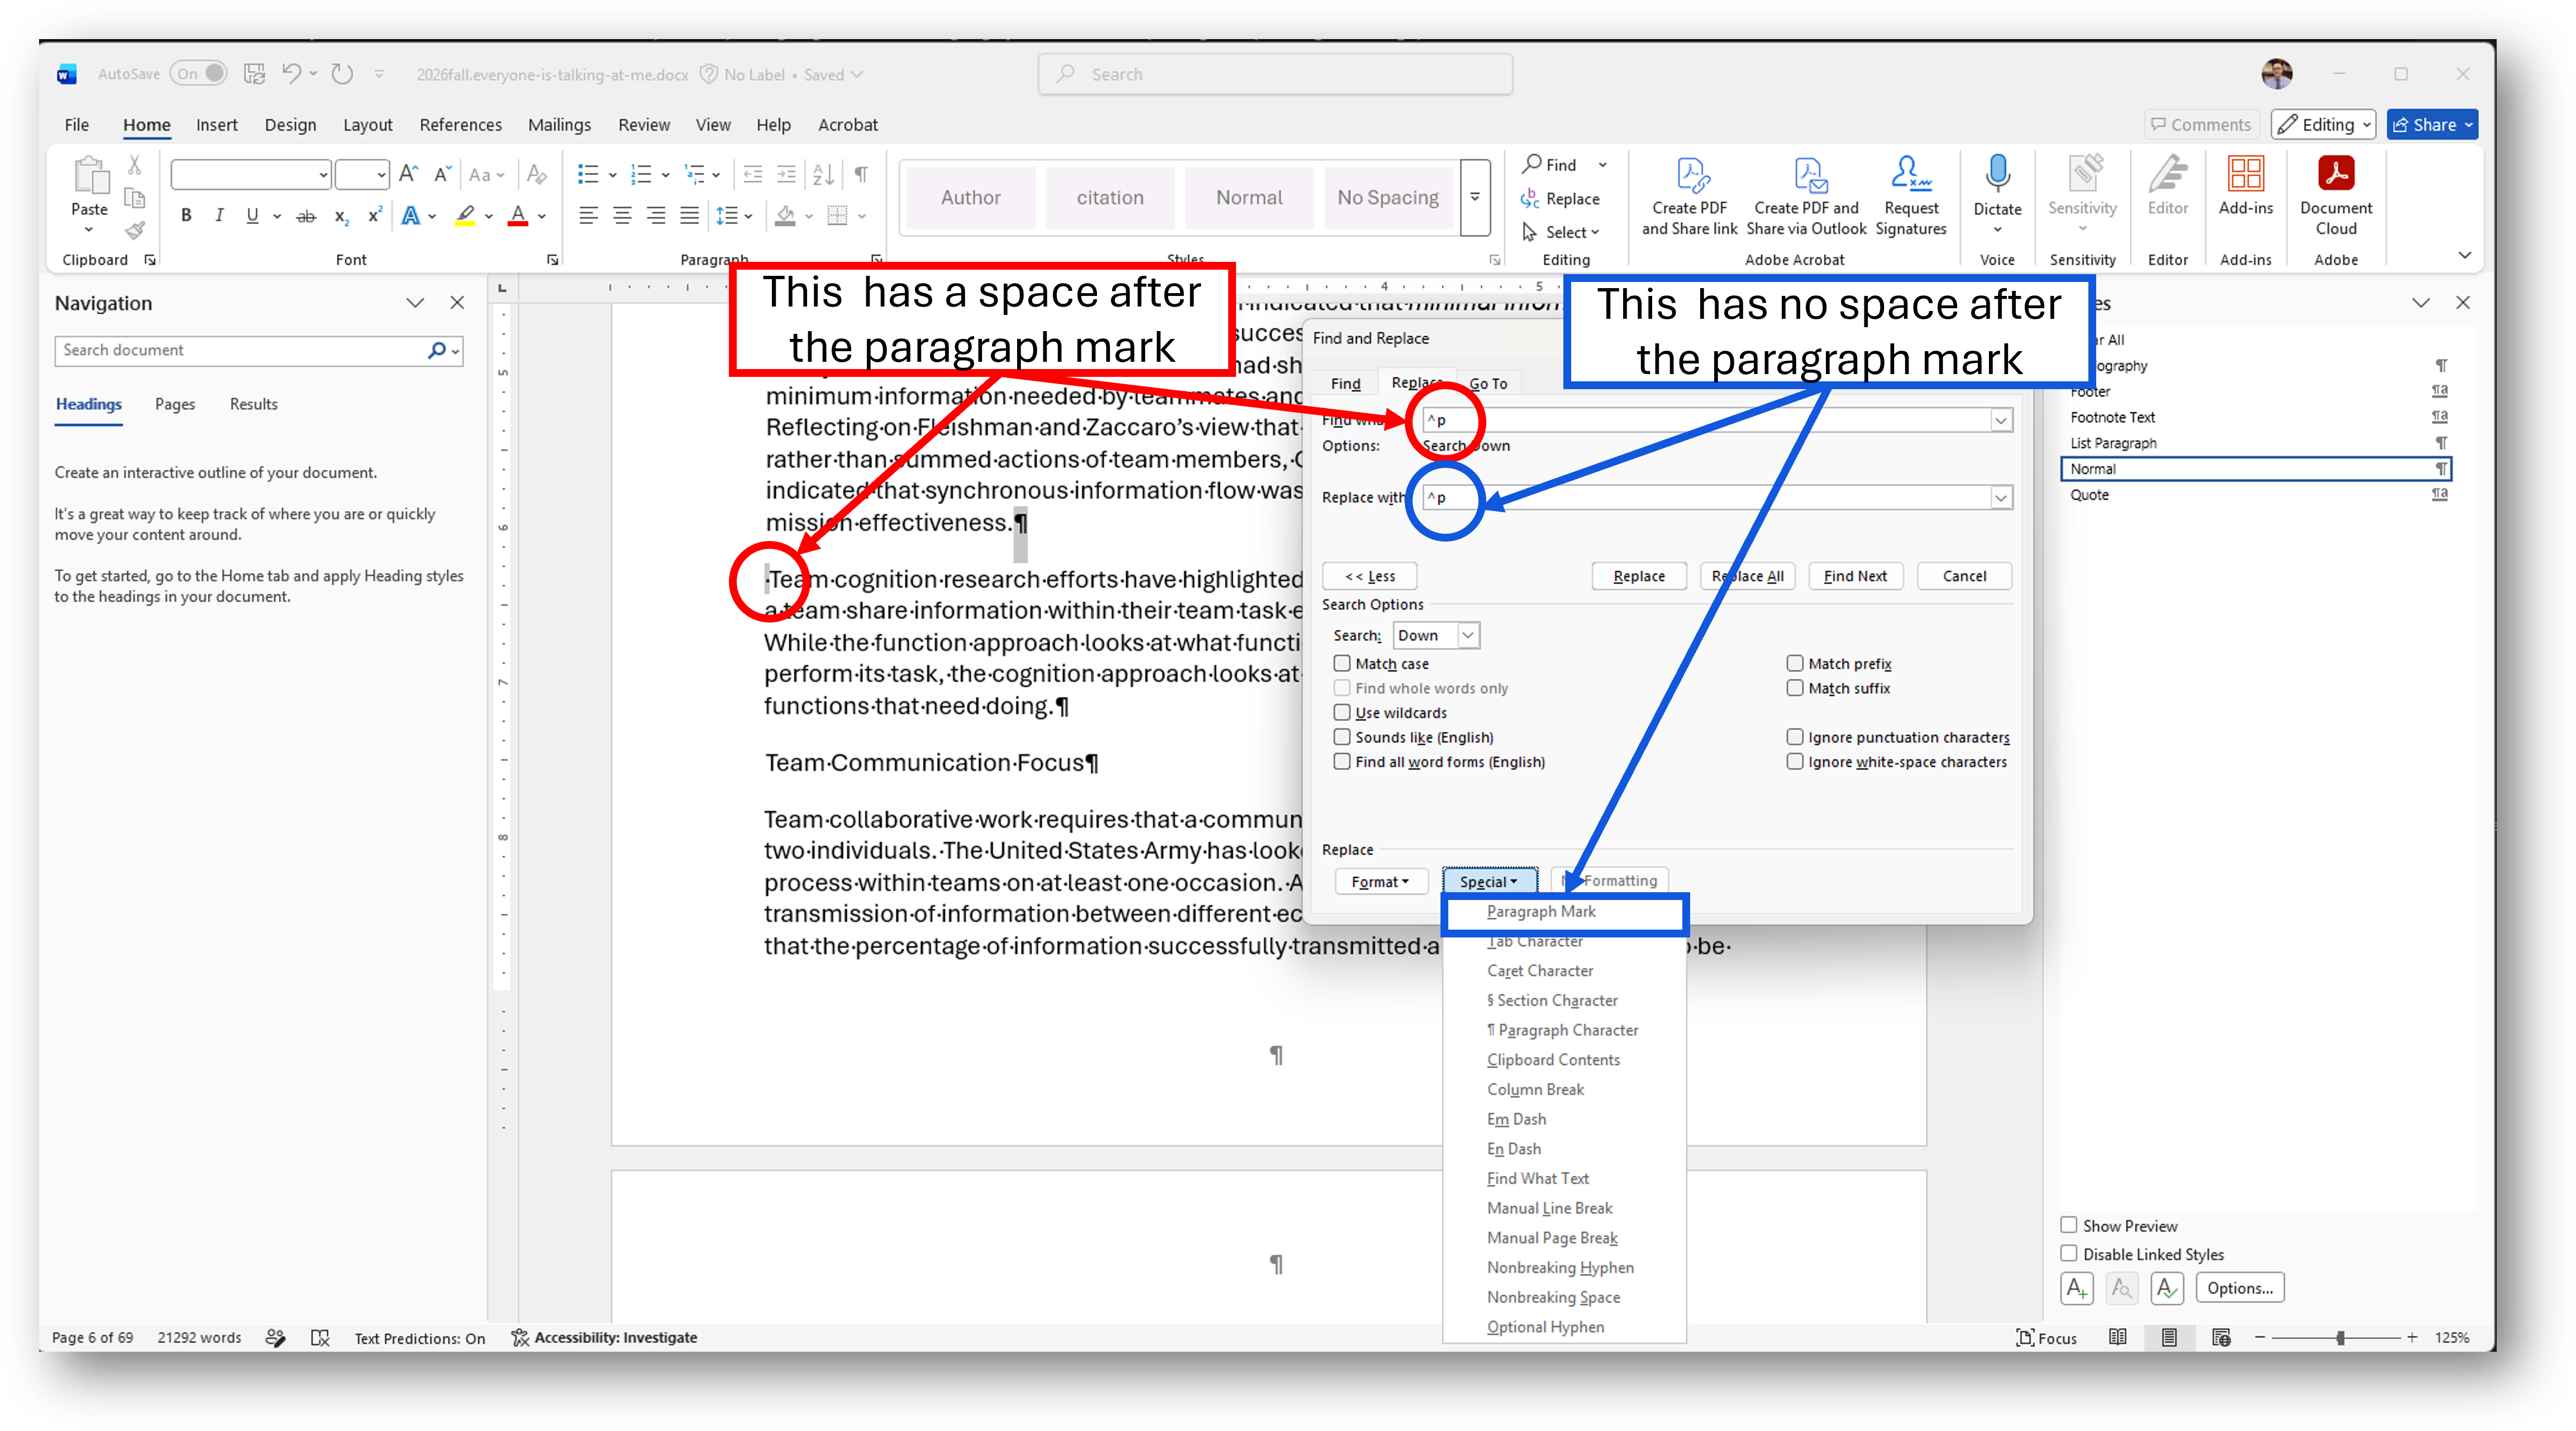The height and width of the screenshot is (1431, 2576).
Task: Enable Use wildcards checkbox
Action: (1342, 711)
